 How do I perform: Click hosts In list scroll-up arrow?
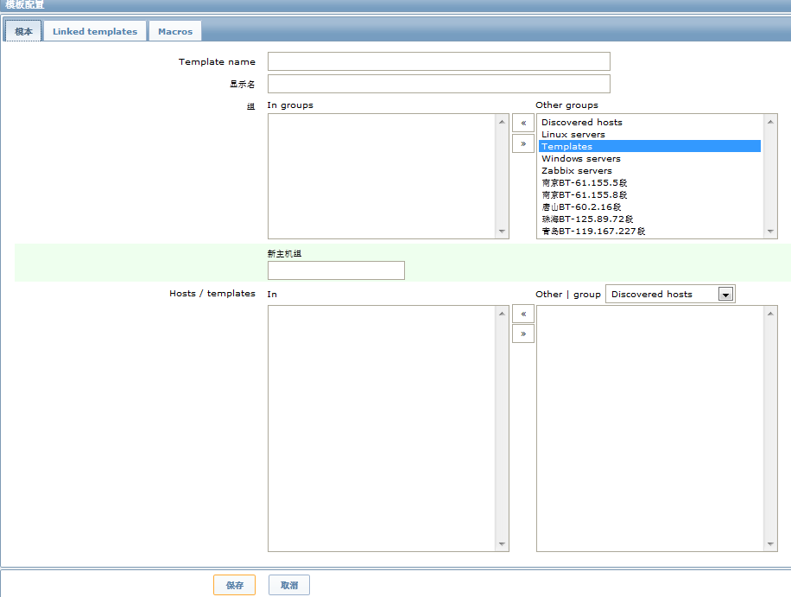[x=502, y=314]
